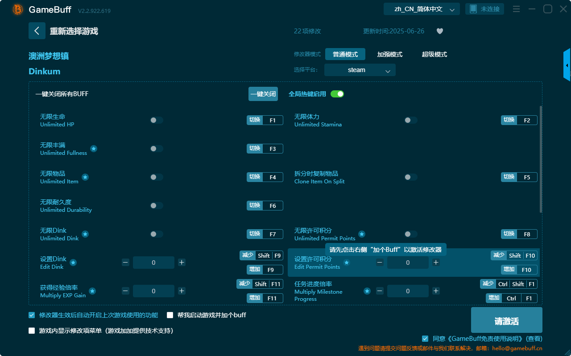Image resolution: width=571 pixels, height=356 pixels.
Task: Toggle the global hotkey enable switch
Action: pyautogui.click(x=337, y=94)
